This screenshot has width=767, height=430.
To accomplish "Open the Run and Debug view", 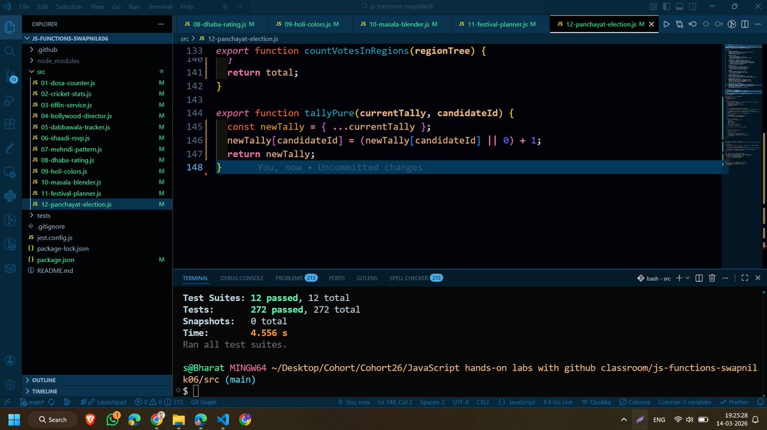I will click(10, 100).
